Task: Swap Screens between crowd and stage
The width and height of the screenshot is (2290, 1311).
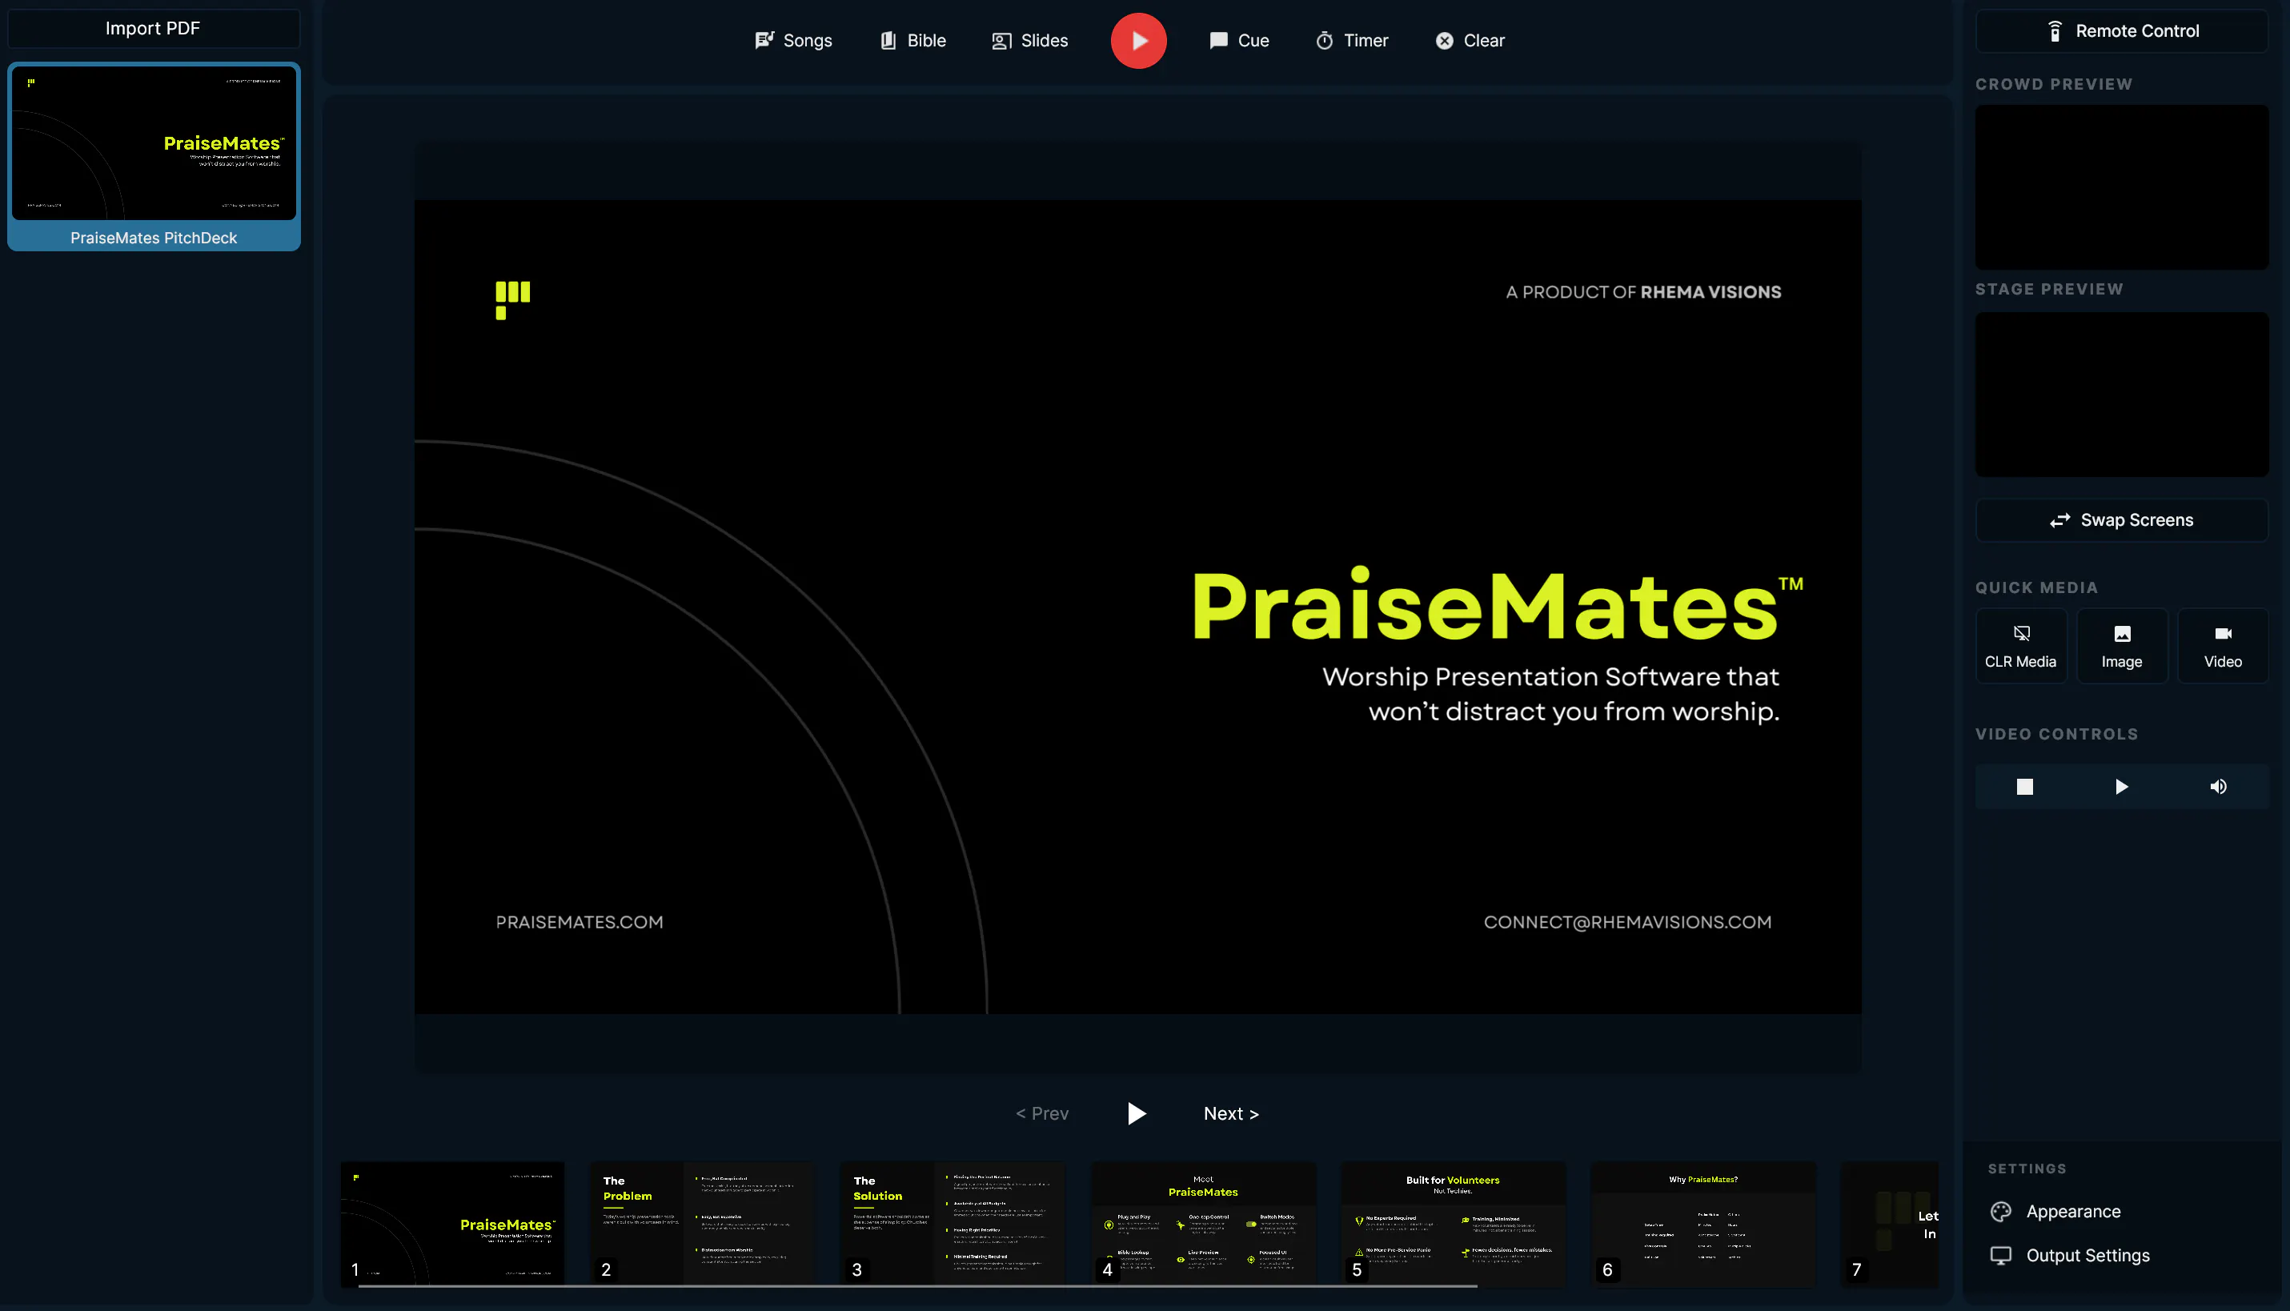Action: coord(2120,519)
